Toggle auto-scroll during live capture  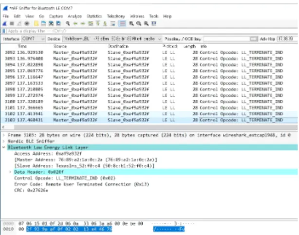pyautogui.click(x=112, y=23)
